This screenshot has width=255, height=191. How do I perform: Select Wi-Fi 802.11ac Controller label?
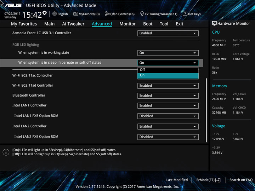click(x=33, y=75)
